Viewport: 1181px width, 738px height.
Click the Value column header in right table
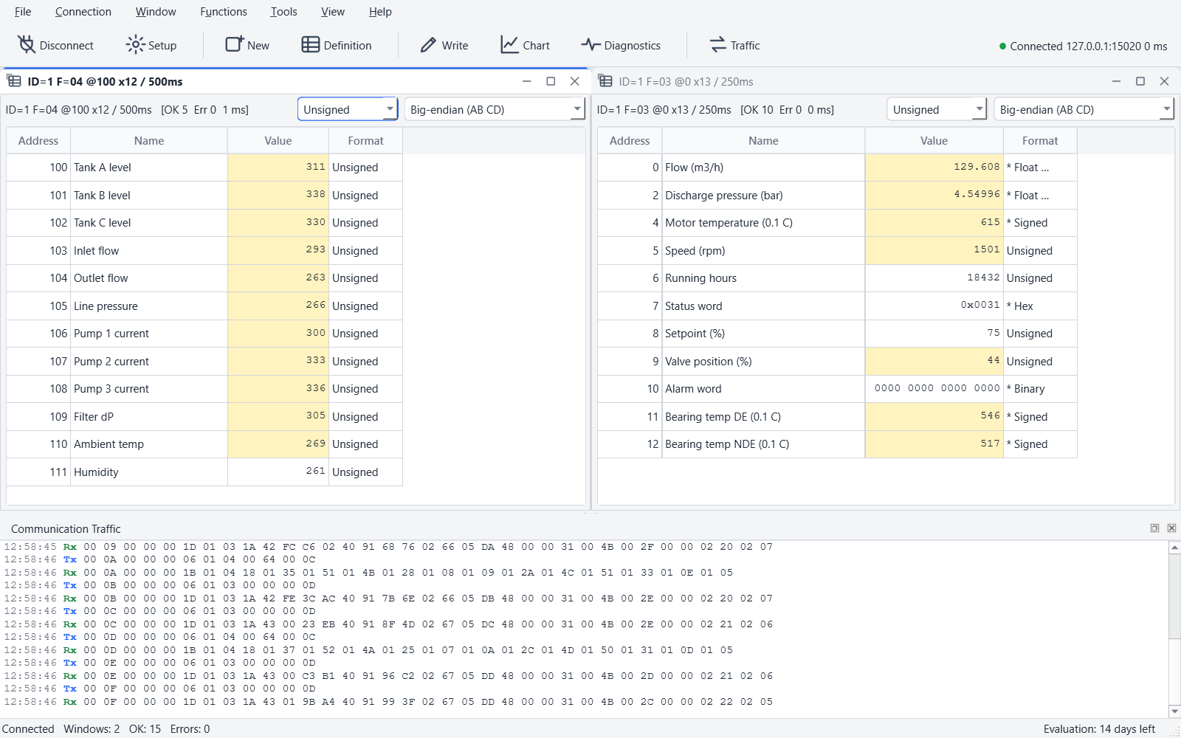(934, 140)
